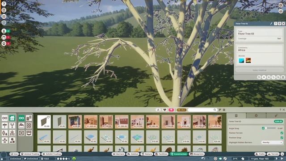
Task: Open the Zoo menu tab
Action: 14,154
